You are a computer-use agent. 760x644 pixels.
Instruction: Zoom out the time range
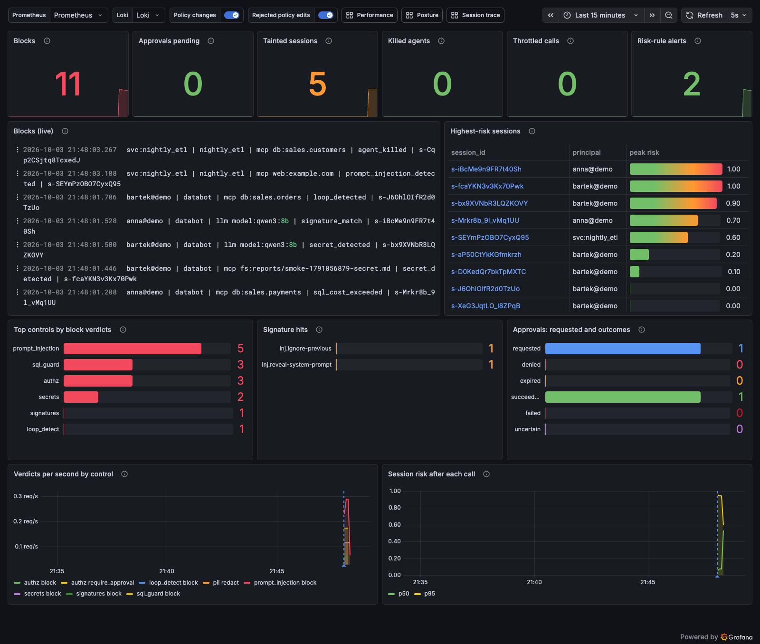(x=668, y=15)
